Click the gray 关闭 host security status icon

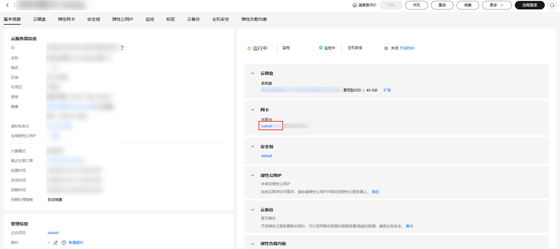click(386, 48)
